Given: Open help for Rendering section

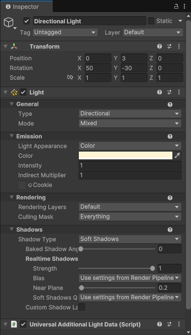Looking at the screenshot, I should pyautogui.click(x=170, y=198).
